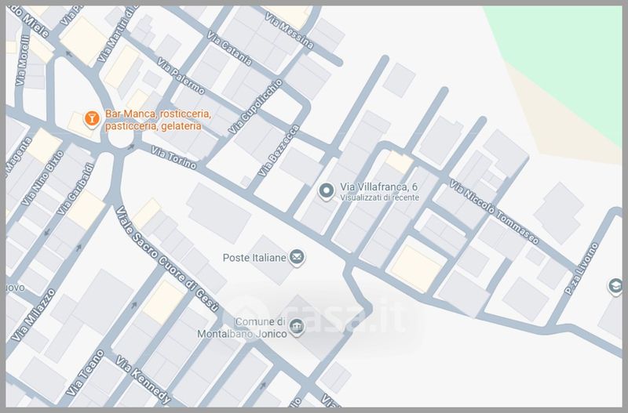Select the Poste Italiane text label
Screen dimensions: 628x413
254,257
